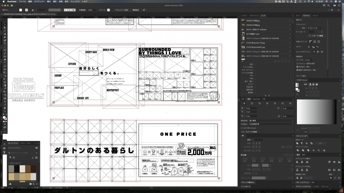
Task: Switch to the レイヤー panel tab
Action: [244, 16]
